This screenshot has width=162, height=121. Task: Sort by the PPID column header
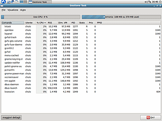(128, 23)
